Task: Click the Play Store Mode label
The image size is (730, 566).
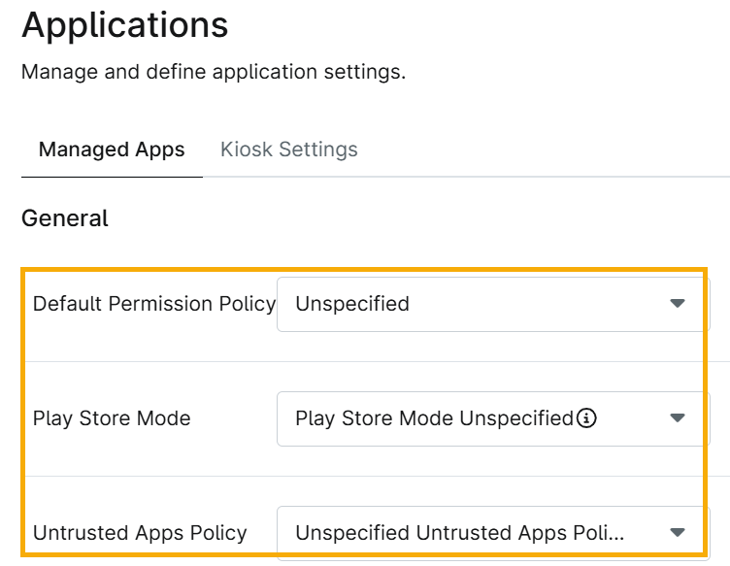Action: click(112, 418)
